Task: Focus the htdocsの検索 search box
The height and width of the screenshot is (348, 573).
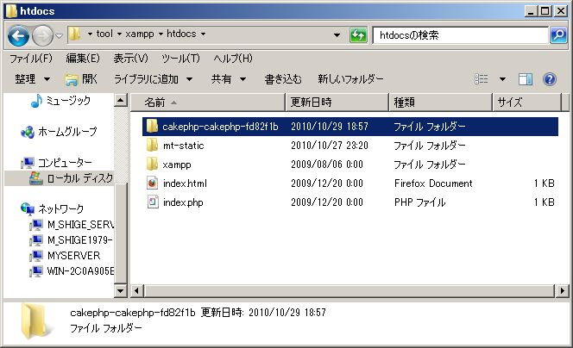Action: [x=461, y=35]
